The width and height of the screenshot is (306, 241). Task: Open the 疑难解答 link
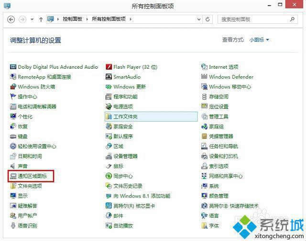coord(28,206)
